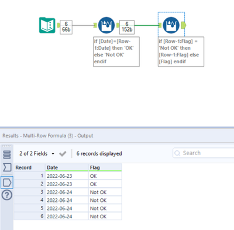Select the Not OK flag in record 6
The height and width of the screenshot is (230, 234).
pos(105,217)
